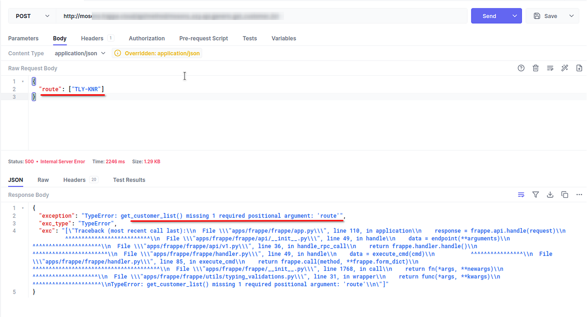Toggle line wrapping in request body editor
The width and height of the screenshot is (587, 317).
[550, 68]
